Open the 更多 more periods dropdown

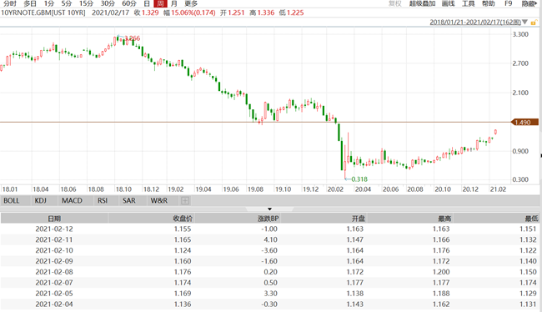click(191, 4)
